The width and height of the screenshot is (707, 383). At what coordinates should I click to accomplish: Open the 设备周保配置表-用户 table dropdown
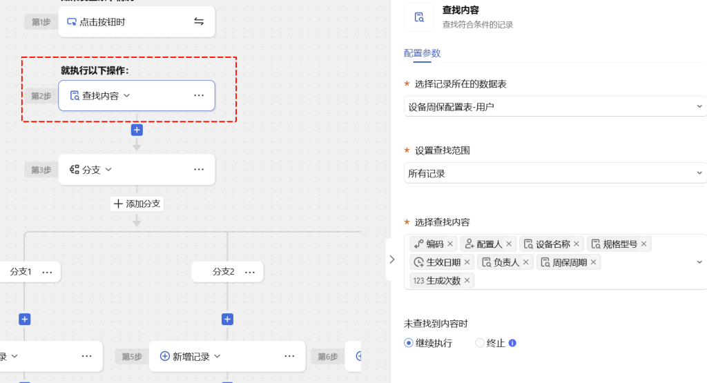click(x=556, y=107)
